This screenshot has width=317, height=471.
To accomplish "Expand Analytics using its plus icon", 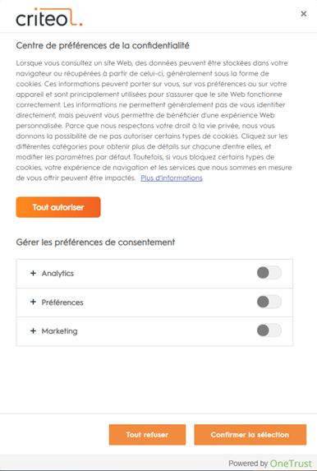I will point(33,273).
